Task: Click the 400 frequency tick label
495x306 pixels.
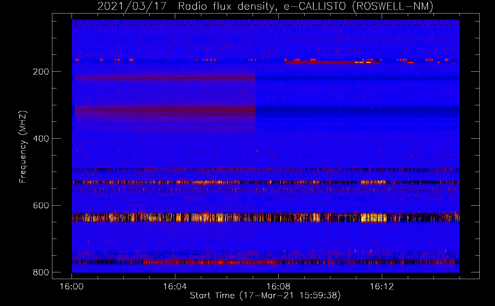Action: click(41, 139)
